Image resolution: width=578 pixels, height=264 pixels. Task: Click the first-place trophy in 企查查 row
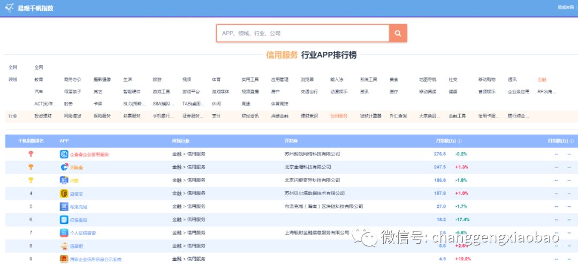[x=31, y=154]
